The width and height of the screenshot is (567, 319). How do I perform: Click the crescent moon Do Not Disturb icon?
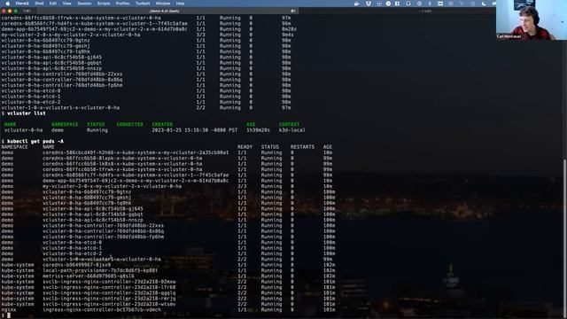[x=484, y=4]
